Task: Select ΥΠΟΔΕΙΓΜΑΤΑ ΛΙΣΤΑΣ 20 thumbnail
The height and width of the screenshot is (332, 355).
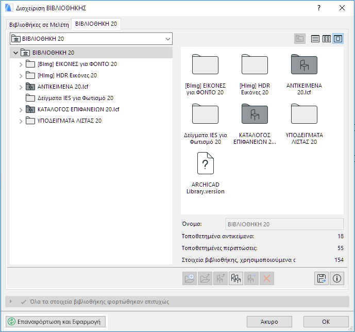Action: click(x=304, y=114)
